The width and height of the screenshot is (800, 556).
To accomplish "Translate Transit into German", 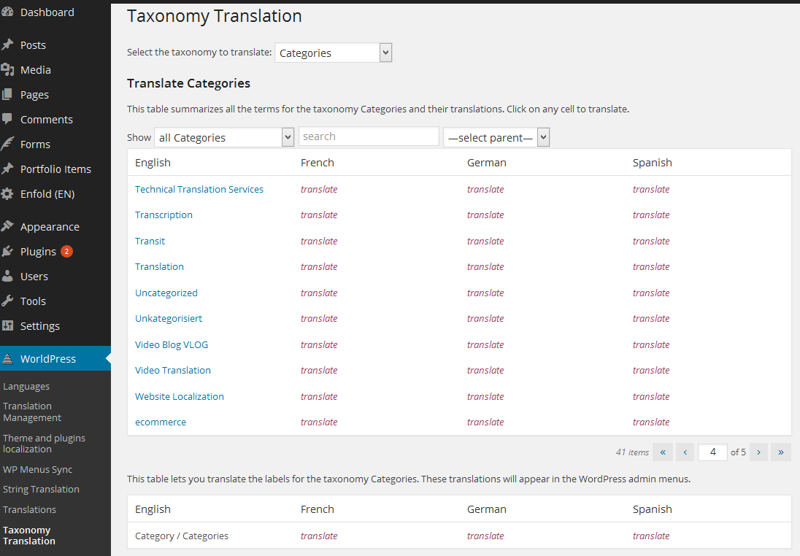I will (x=485, y=241).
